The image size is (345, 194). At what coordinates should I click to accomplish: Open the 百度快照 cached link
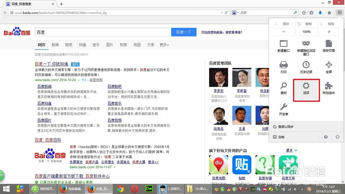pos(96,80)
